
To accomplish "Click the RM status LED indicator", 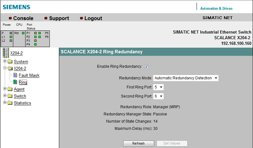I will [23, 33].
